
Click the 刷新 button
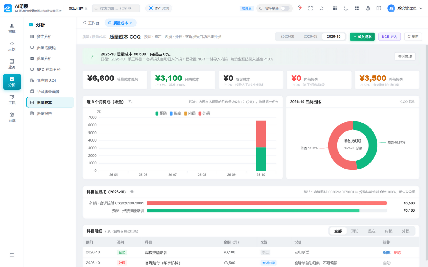413,36
